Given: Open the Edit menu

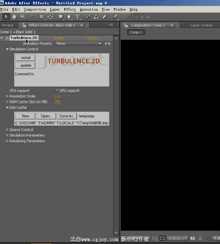Looking at the screenshot, I should point(16,9).
